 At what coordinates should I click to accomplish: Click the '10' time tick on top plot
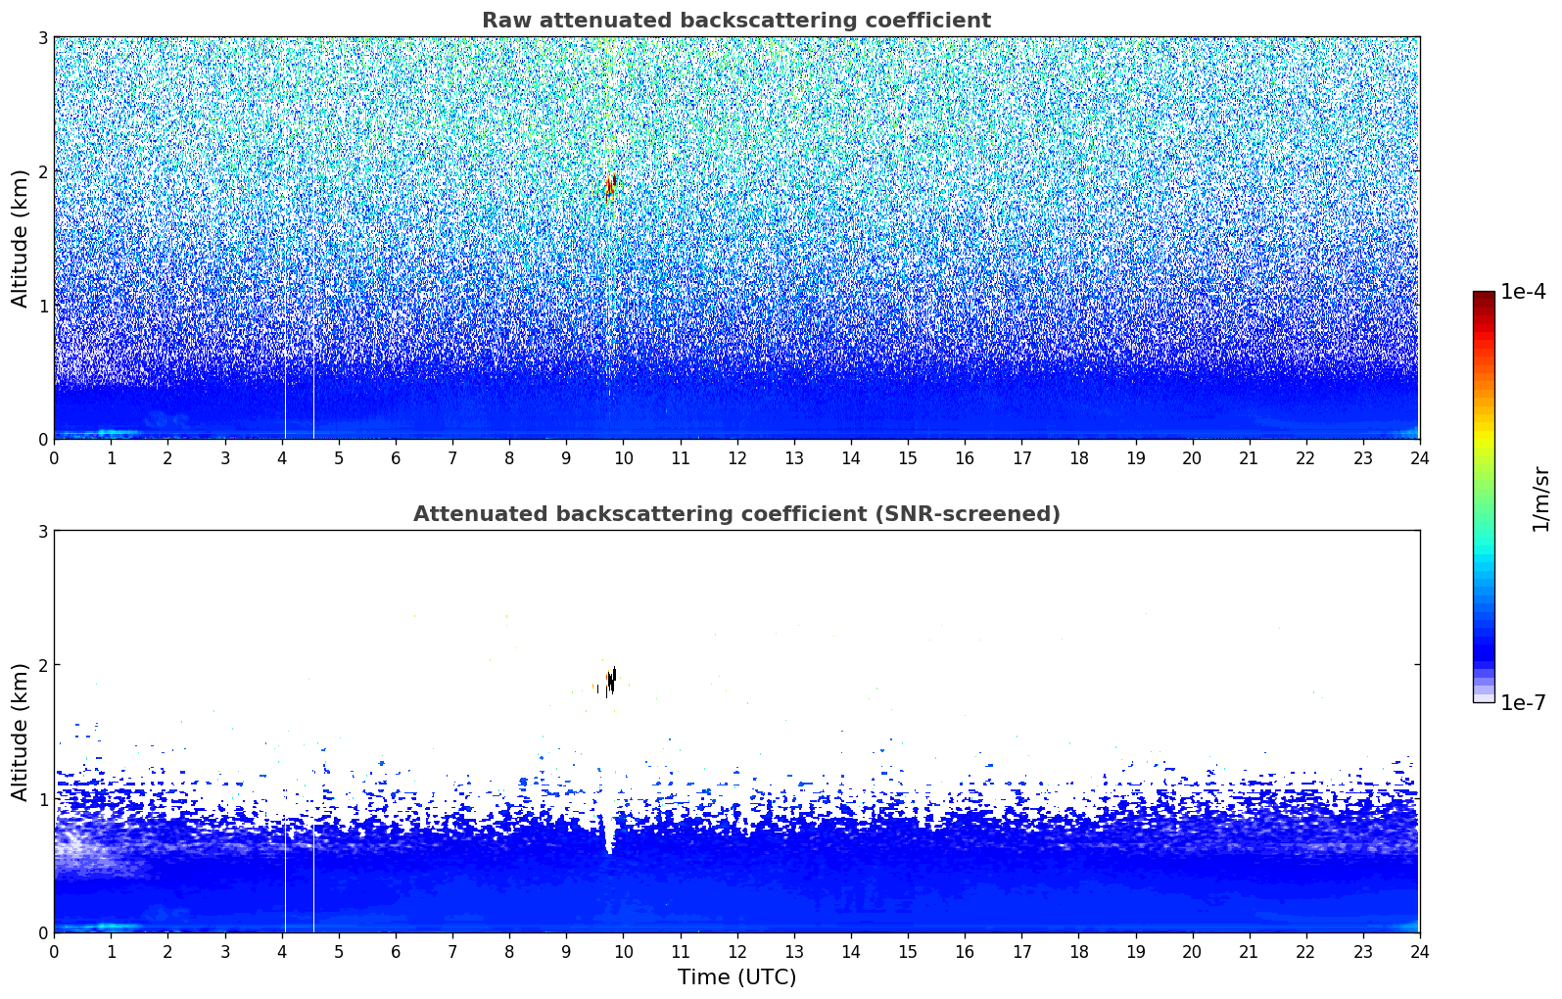click(x=623, y=457)
